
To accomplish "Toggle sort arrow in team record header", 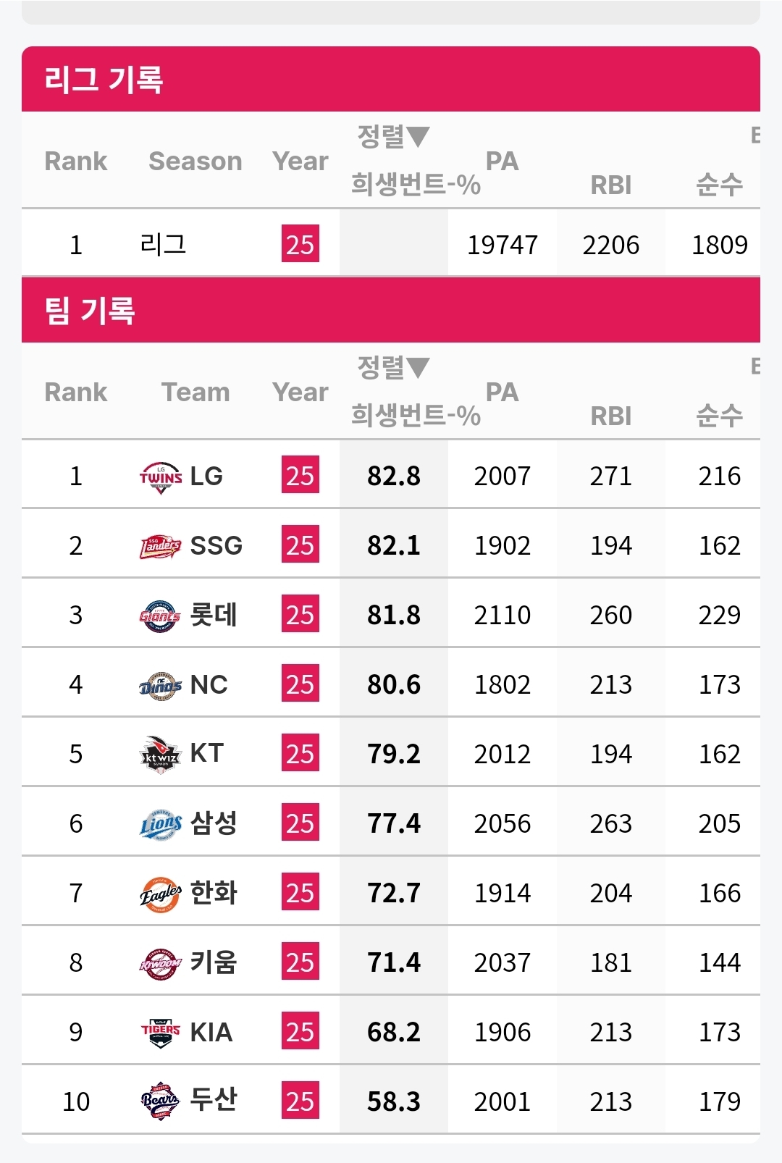I will (x=419, y=366).
